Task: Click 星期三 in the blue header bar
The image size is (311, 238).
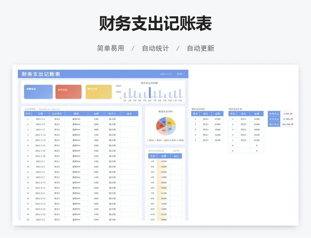Action: click(x=181, y=74)
